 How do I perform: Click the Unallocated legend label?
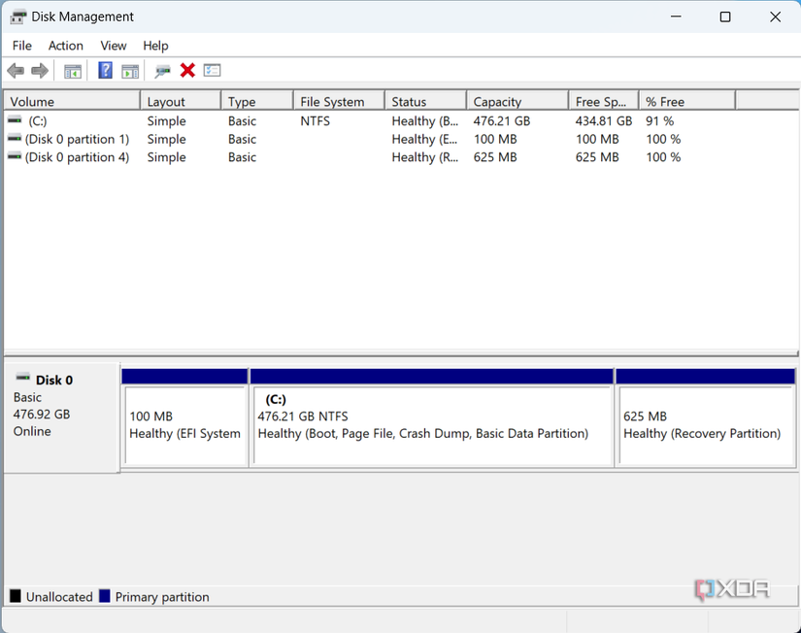(x=59, y=597)
